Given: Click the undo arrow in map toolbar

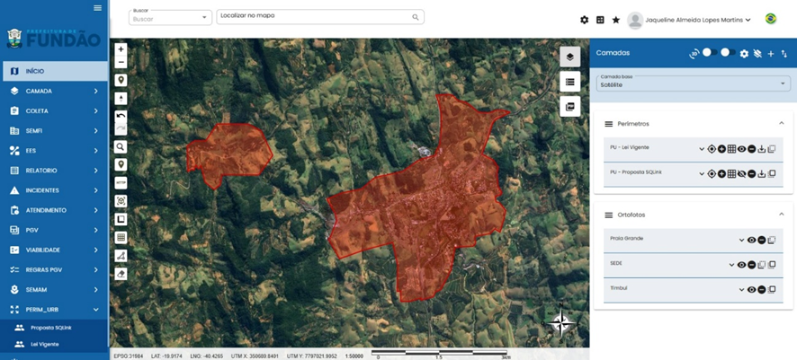Looking at the screenshot, I should pyautogui.click(x=121, y=117).
